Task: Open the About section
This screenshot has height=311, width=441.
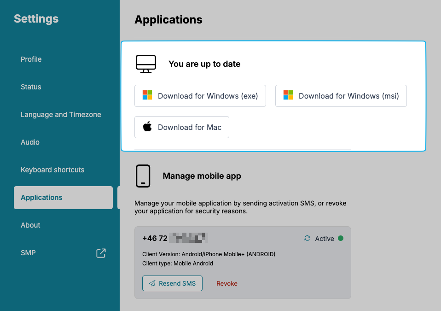Action: (30, 225)
